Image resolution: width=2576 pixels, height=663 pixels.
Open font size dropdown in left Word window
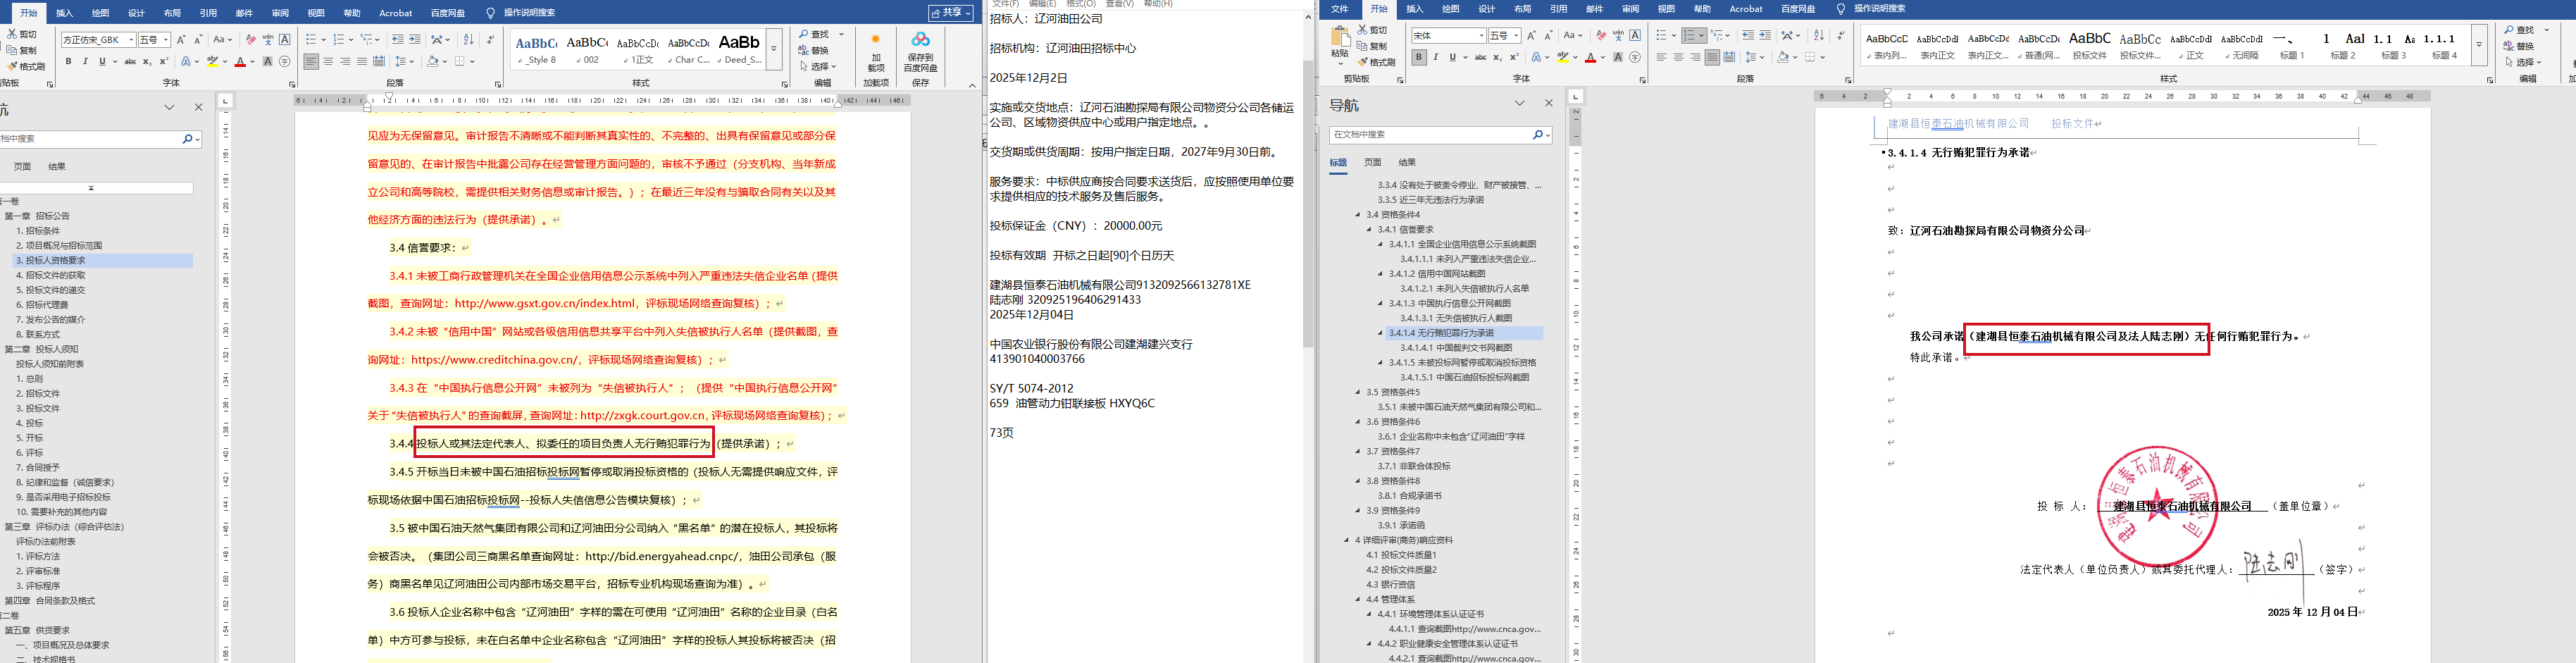click(x=165, y=40)
